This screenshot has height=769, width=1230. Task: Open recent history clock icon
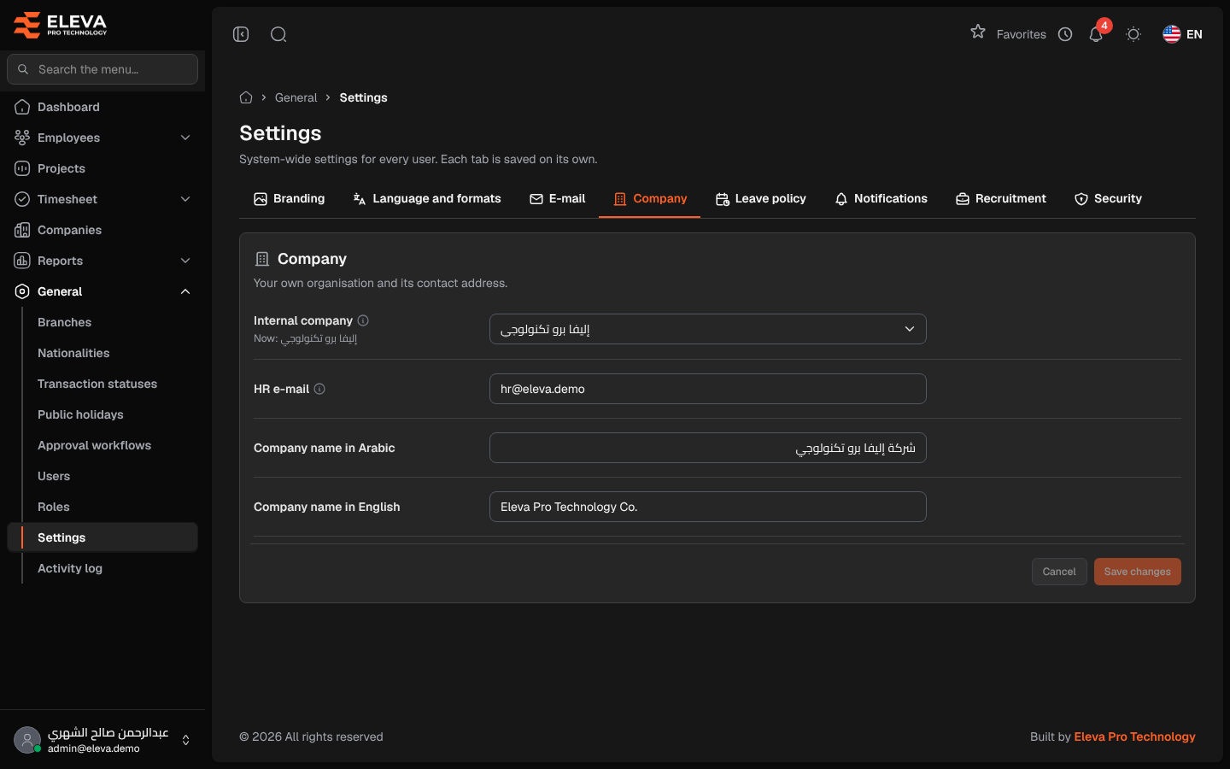click(1065, 34)
